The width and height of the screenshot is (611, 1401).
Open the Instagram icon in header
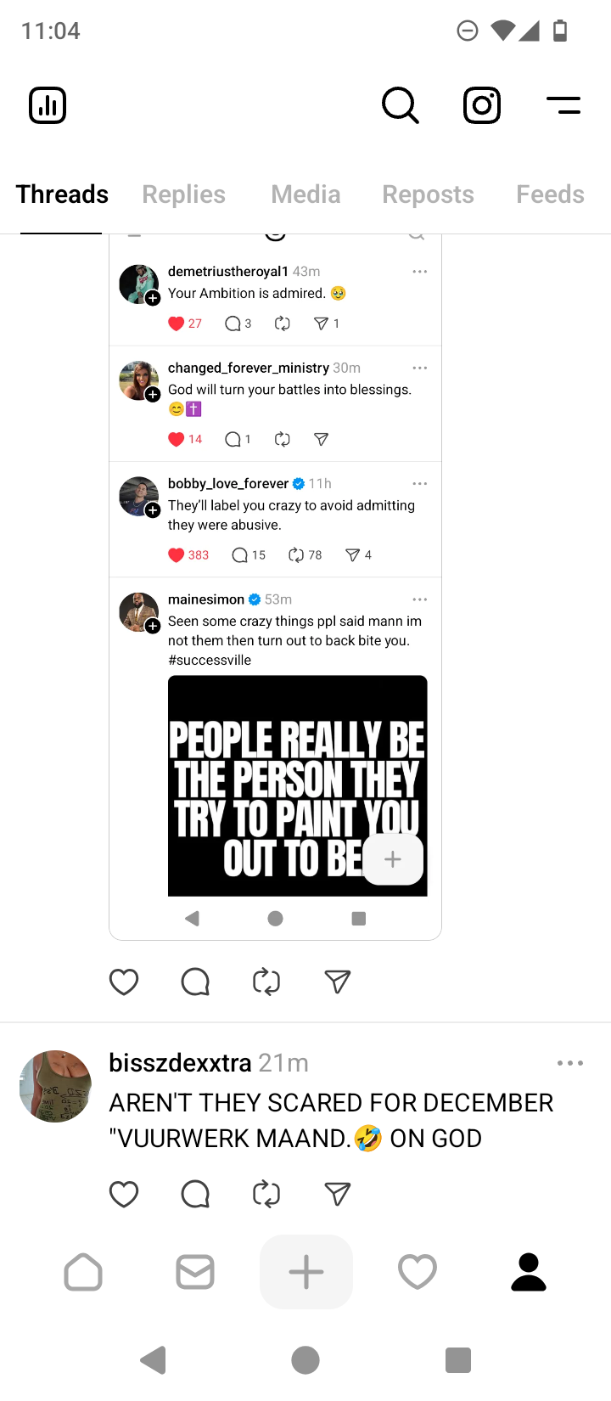click(482, 105)
